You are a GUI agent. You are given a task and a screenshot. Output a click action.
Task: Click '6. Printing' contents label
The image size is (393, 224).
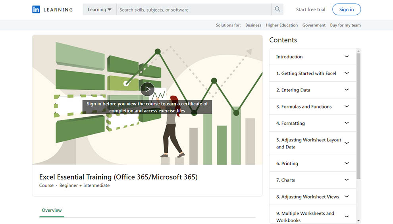(x=287, y=164)
